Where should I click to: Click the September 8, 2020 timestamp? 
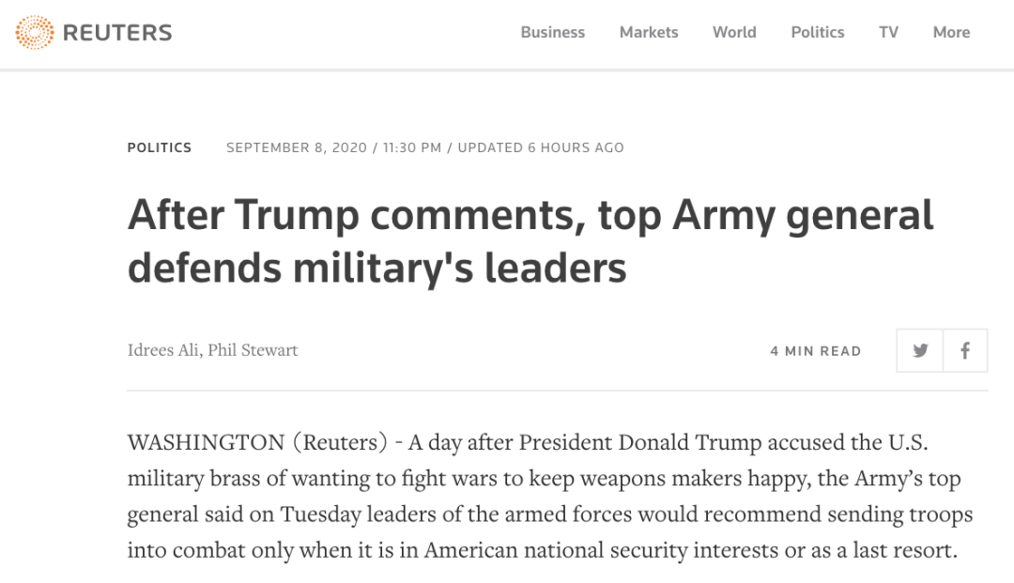[297, 147]
